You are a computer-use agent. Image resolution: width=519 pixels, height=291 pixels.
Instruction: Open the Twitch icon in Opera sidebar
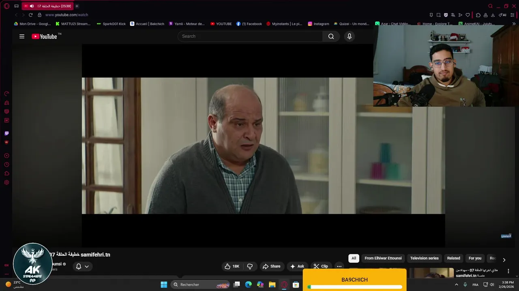click(x=6, y=133)
